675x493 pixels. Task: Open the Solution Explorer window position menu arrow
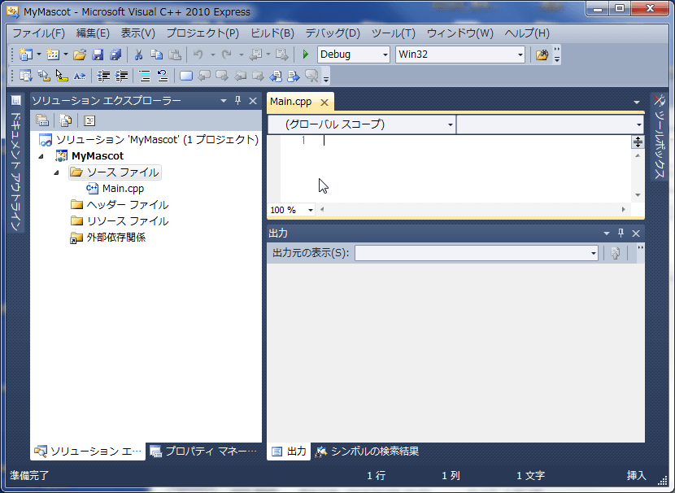tap(224, 101)
